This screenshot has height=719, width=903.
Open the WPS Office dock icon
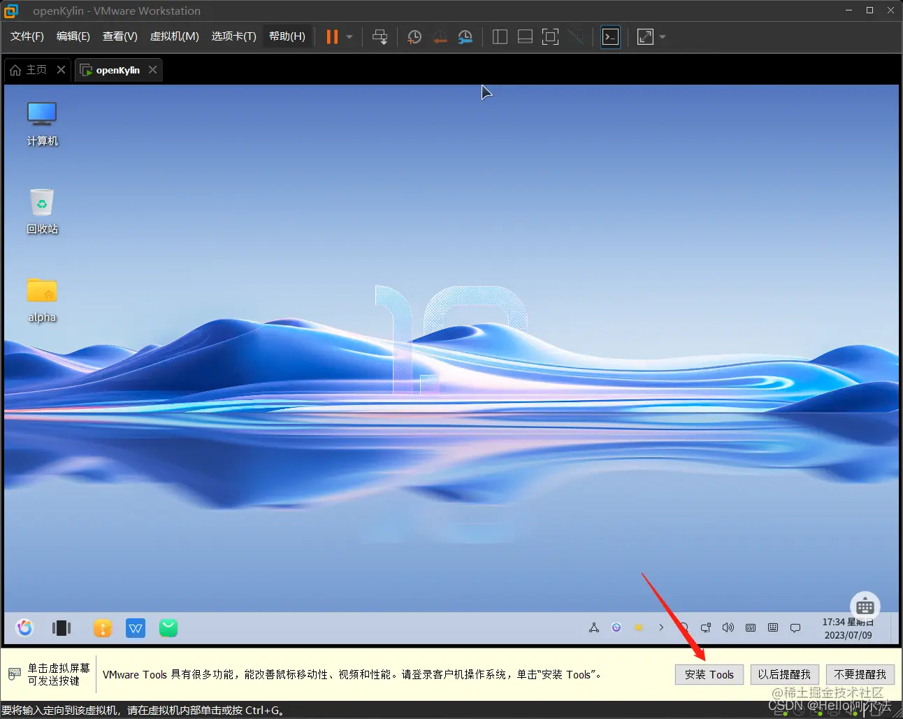click(136, 627)
